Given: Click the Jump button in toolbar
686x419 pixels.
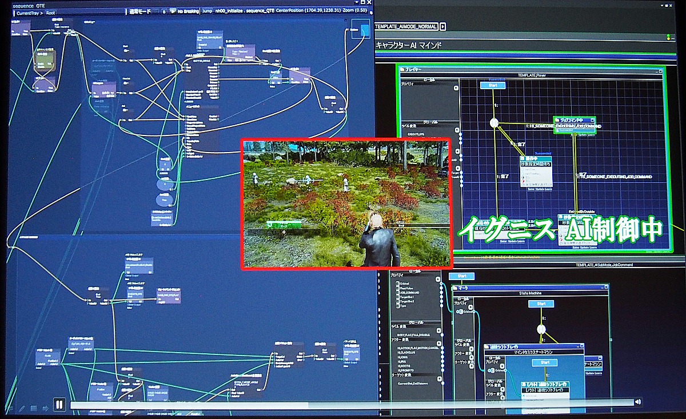Looking at the screenshot, I should point(206,11).
